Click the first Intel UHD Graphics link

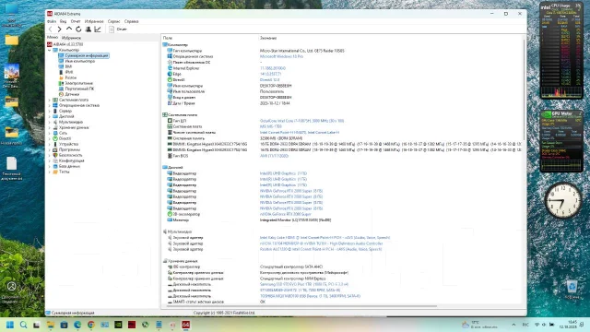[283, 173]
